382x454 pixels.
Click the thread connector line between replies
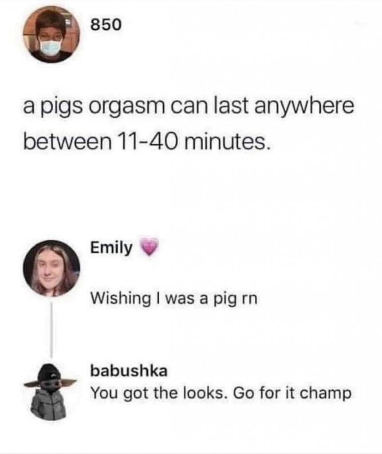(51, 329)
